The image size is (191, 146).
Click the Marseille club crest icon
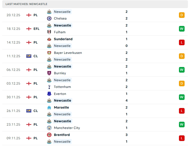pyautogui.click(x=49, y=107)
